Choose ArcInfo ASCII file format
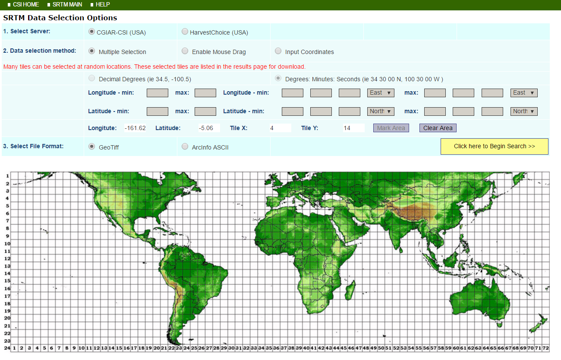The image size is (561, 360). coord(185,147)
